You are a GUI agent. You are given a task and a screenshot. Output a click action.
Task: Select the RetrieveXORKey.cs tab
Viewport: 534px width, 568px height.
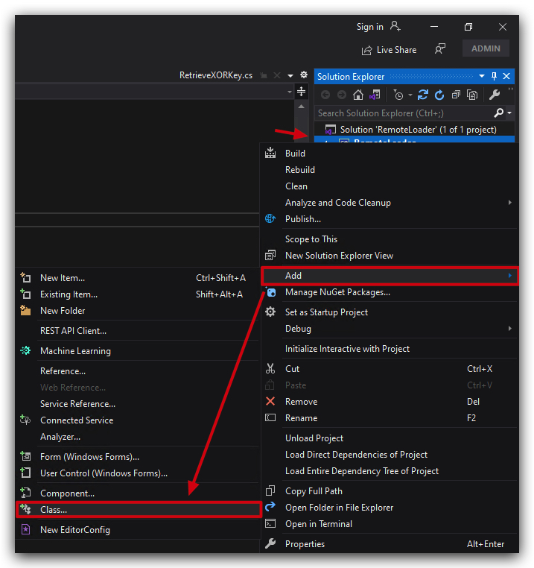216,75
